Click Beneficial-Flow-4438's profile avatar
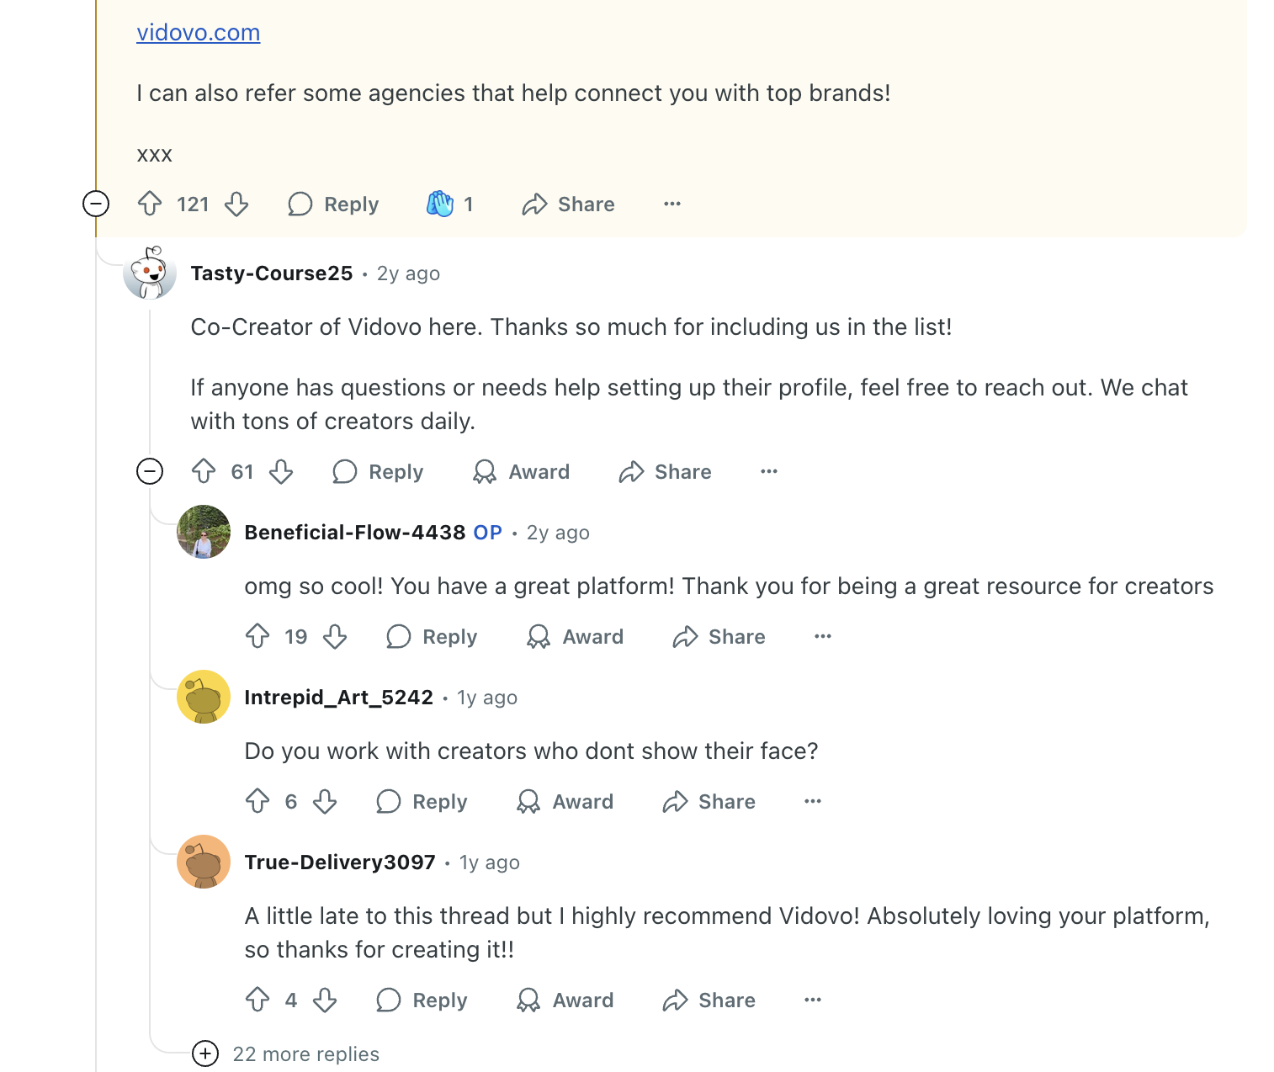 click(204, 532)
